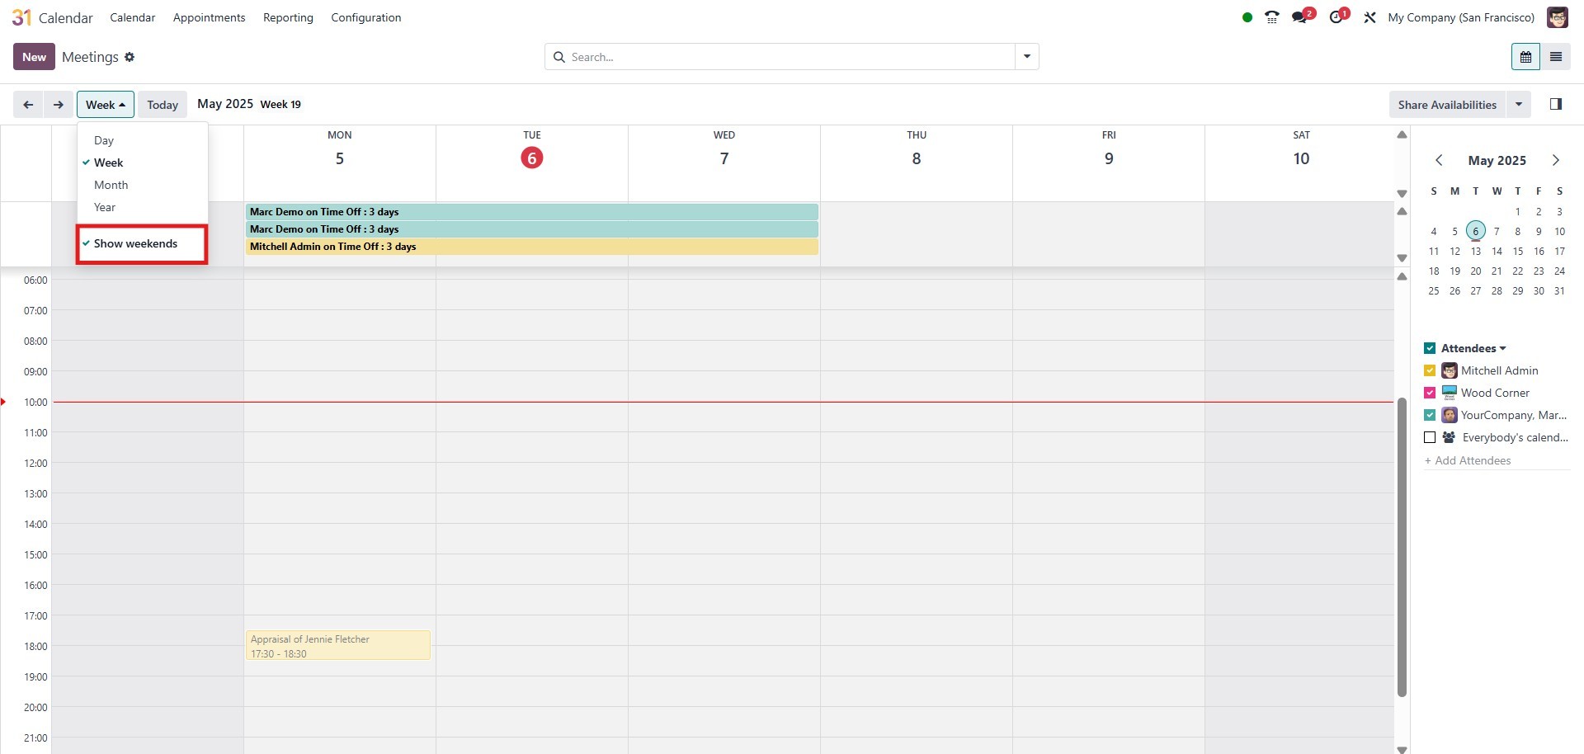Select Month from the view menu

[111, 186]
